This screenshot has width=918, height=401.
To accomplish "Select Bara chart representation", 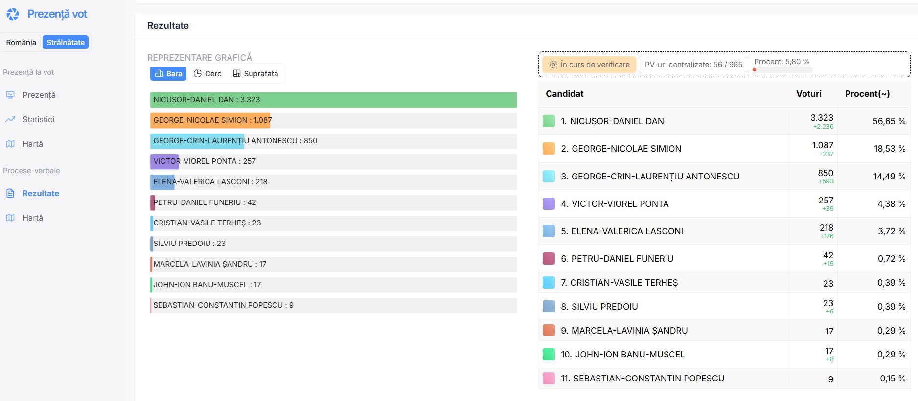I will click(168, 73).
